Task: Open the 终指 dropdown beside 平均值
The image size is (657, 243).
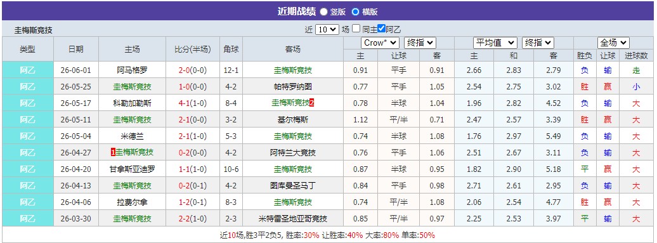Action: click(538, 43)
